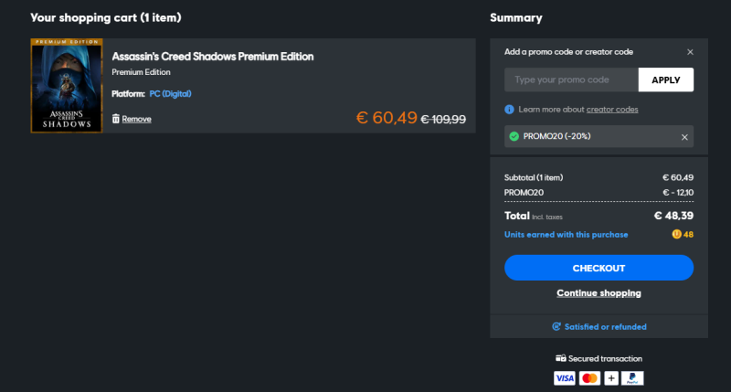Close the promo code section
The height and width of the screenshot is (392, 731).
point(690,52)
